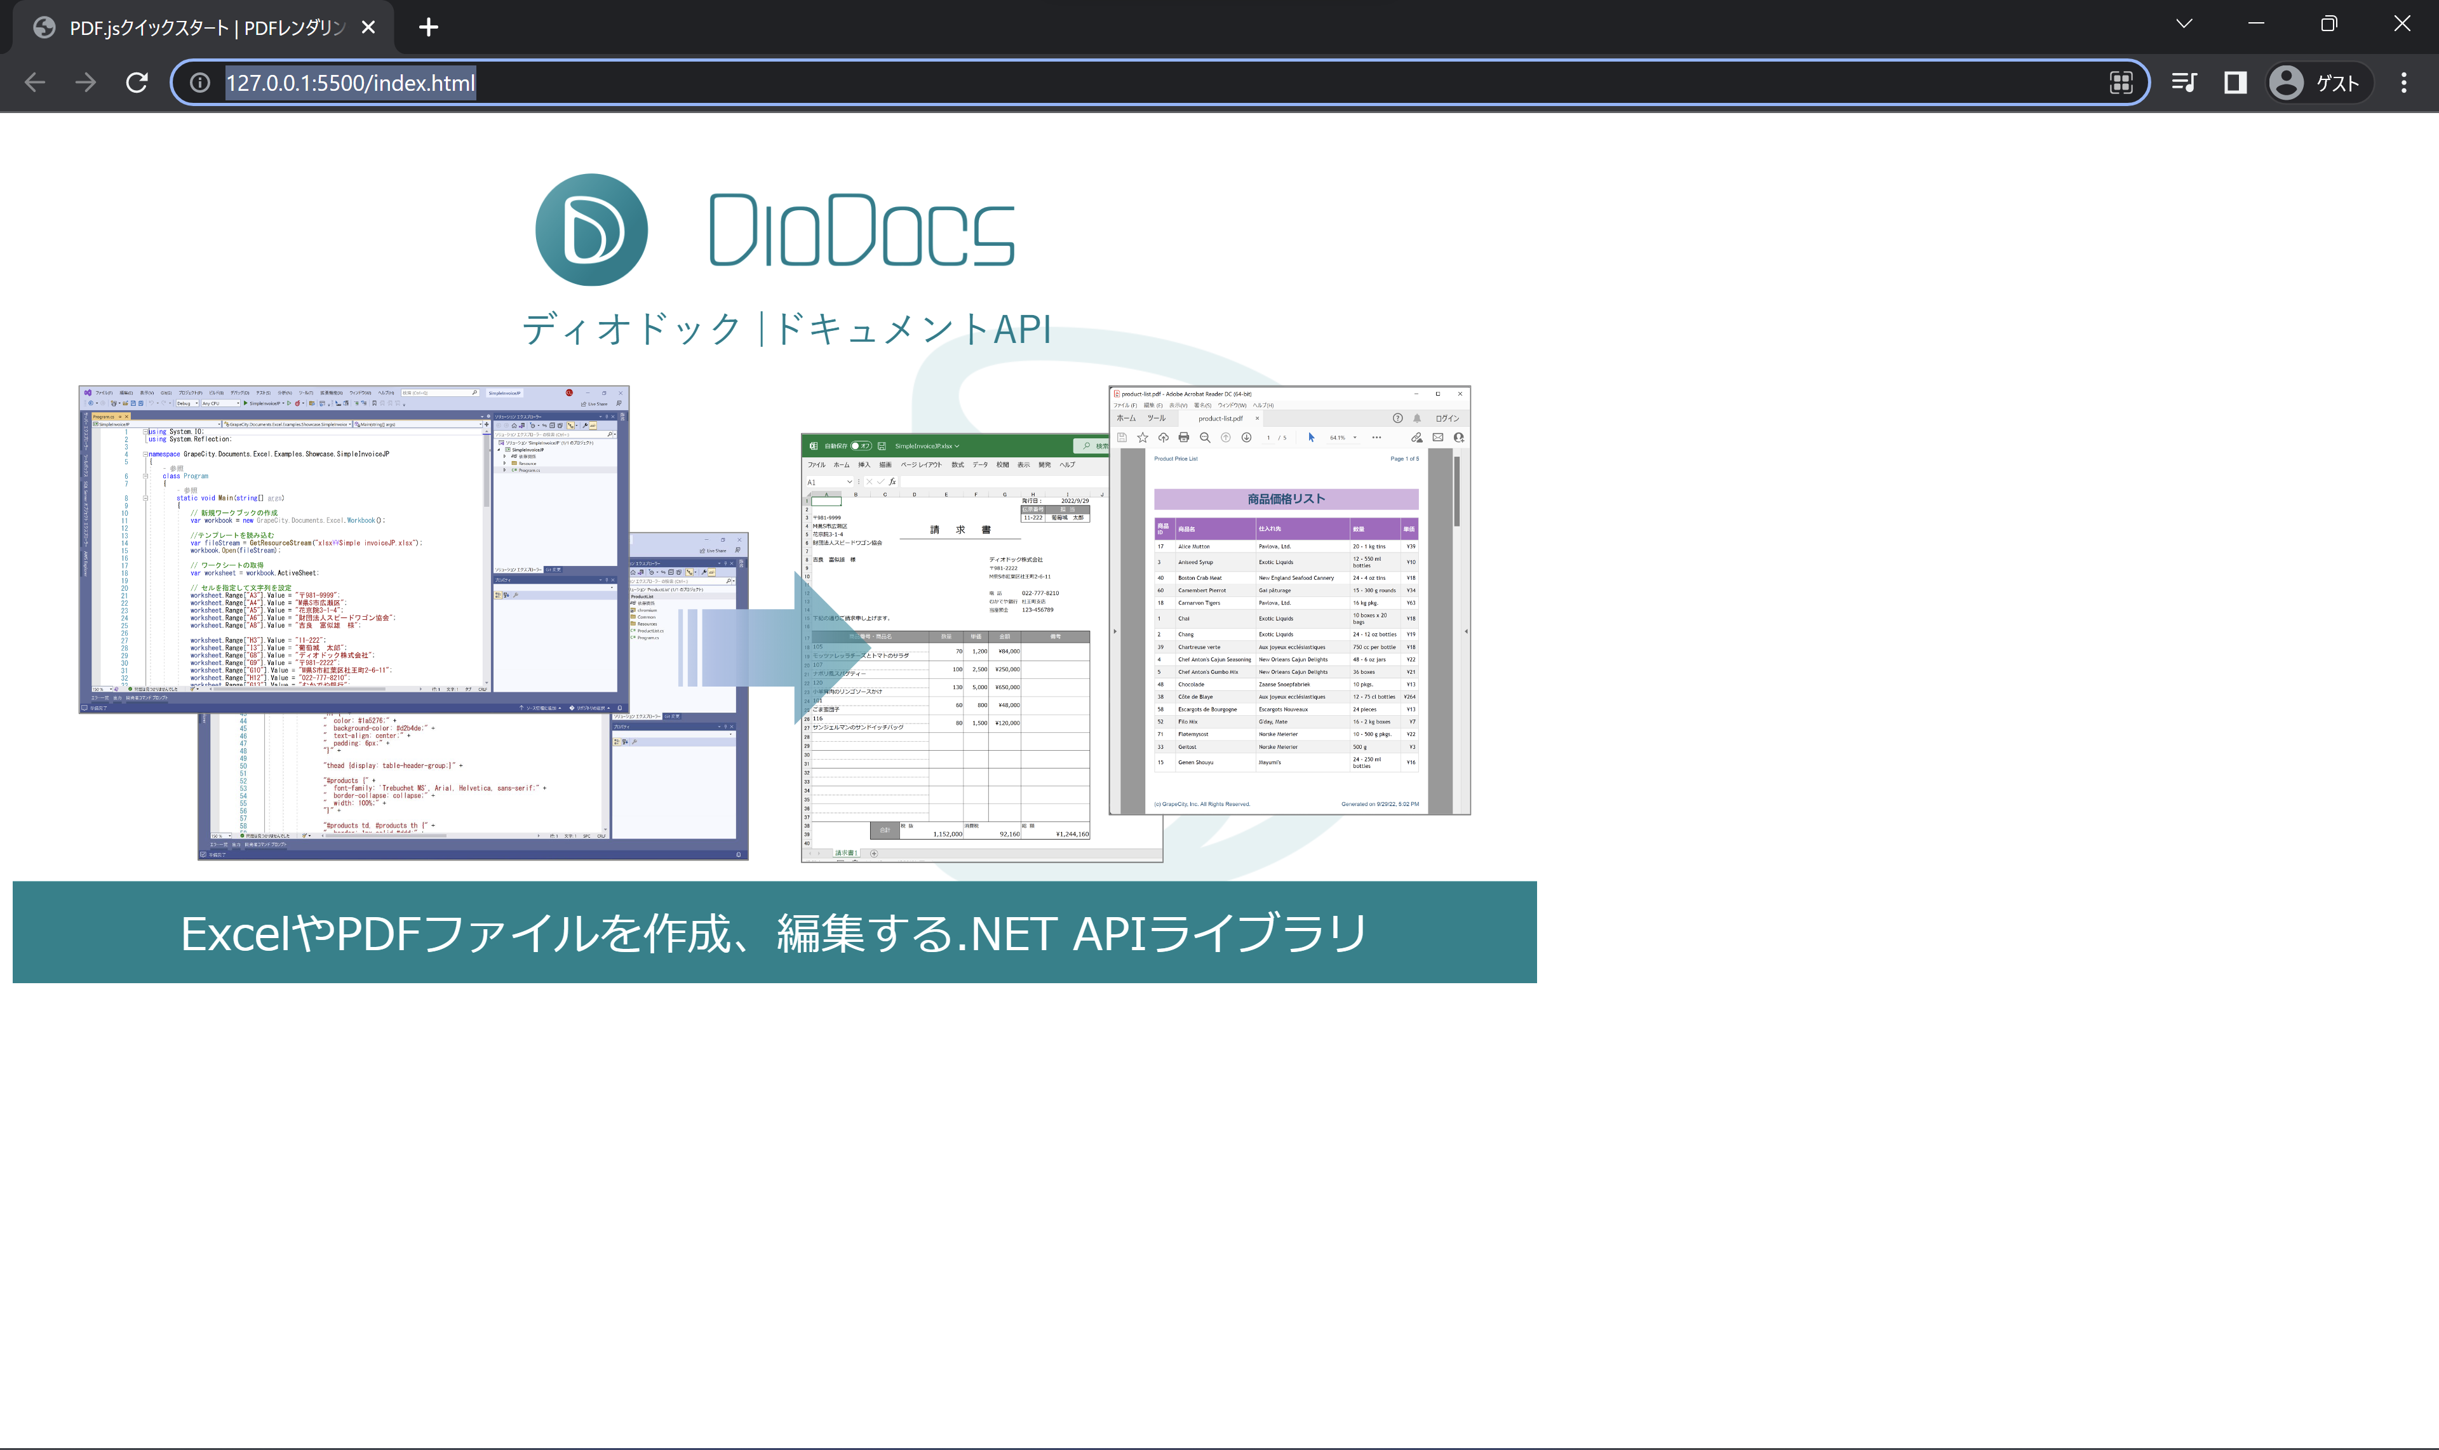Open the Chrome three-dot menu

(2404, 83)
